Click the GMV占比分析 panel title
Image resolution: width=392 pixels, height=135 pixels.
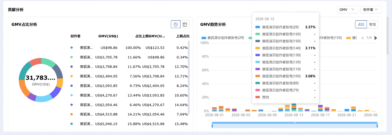pos(24,24)
